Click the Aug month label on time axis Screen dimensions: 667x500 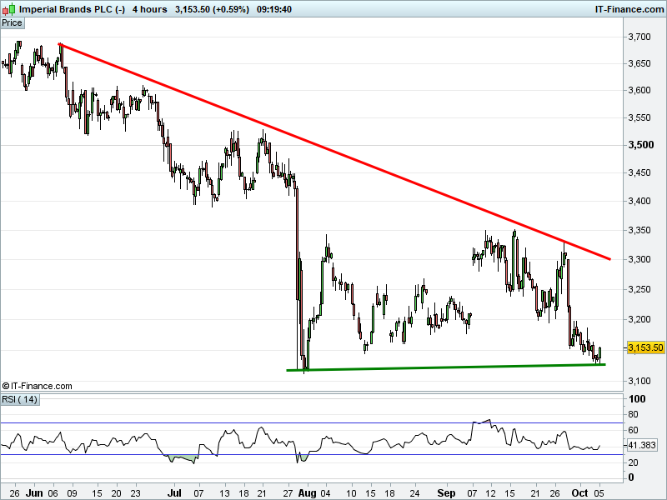(307, 493)
